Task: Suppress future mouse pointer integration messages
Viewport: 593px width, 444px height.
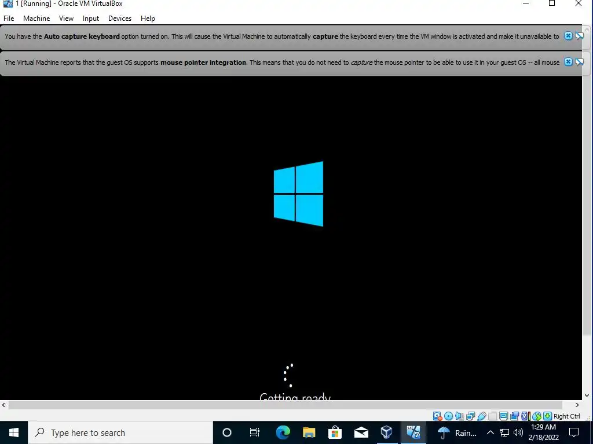Action: point(579,61)
